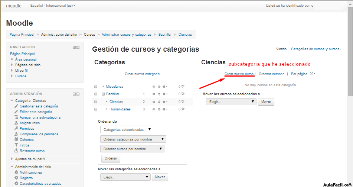Viewport: 353px width, 187px height.
Task: Open Ordenar cursos por nombre dropdown
Action: point(133,149)
